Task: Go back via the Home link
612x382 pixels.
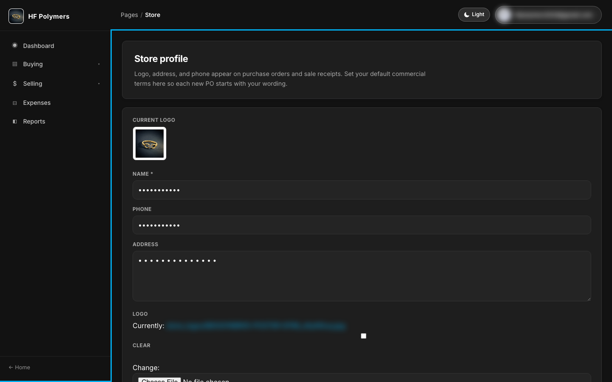Action: coord(20,367)
